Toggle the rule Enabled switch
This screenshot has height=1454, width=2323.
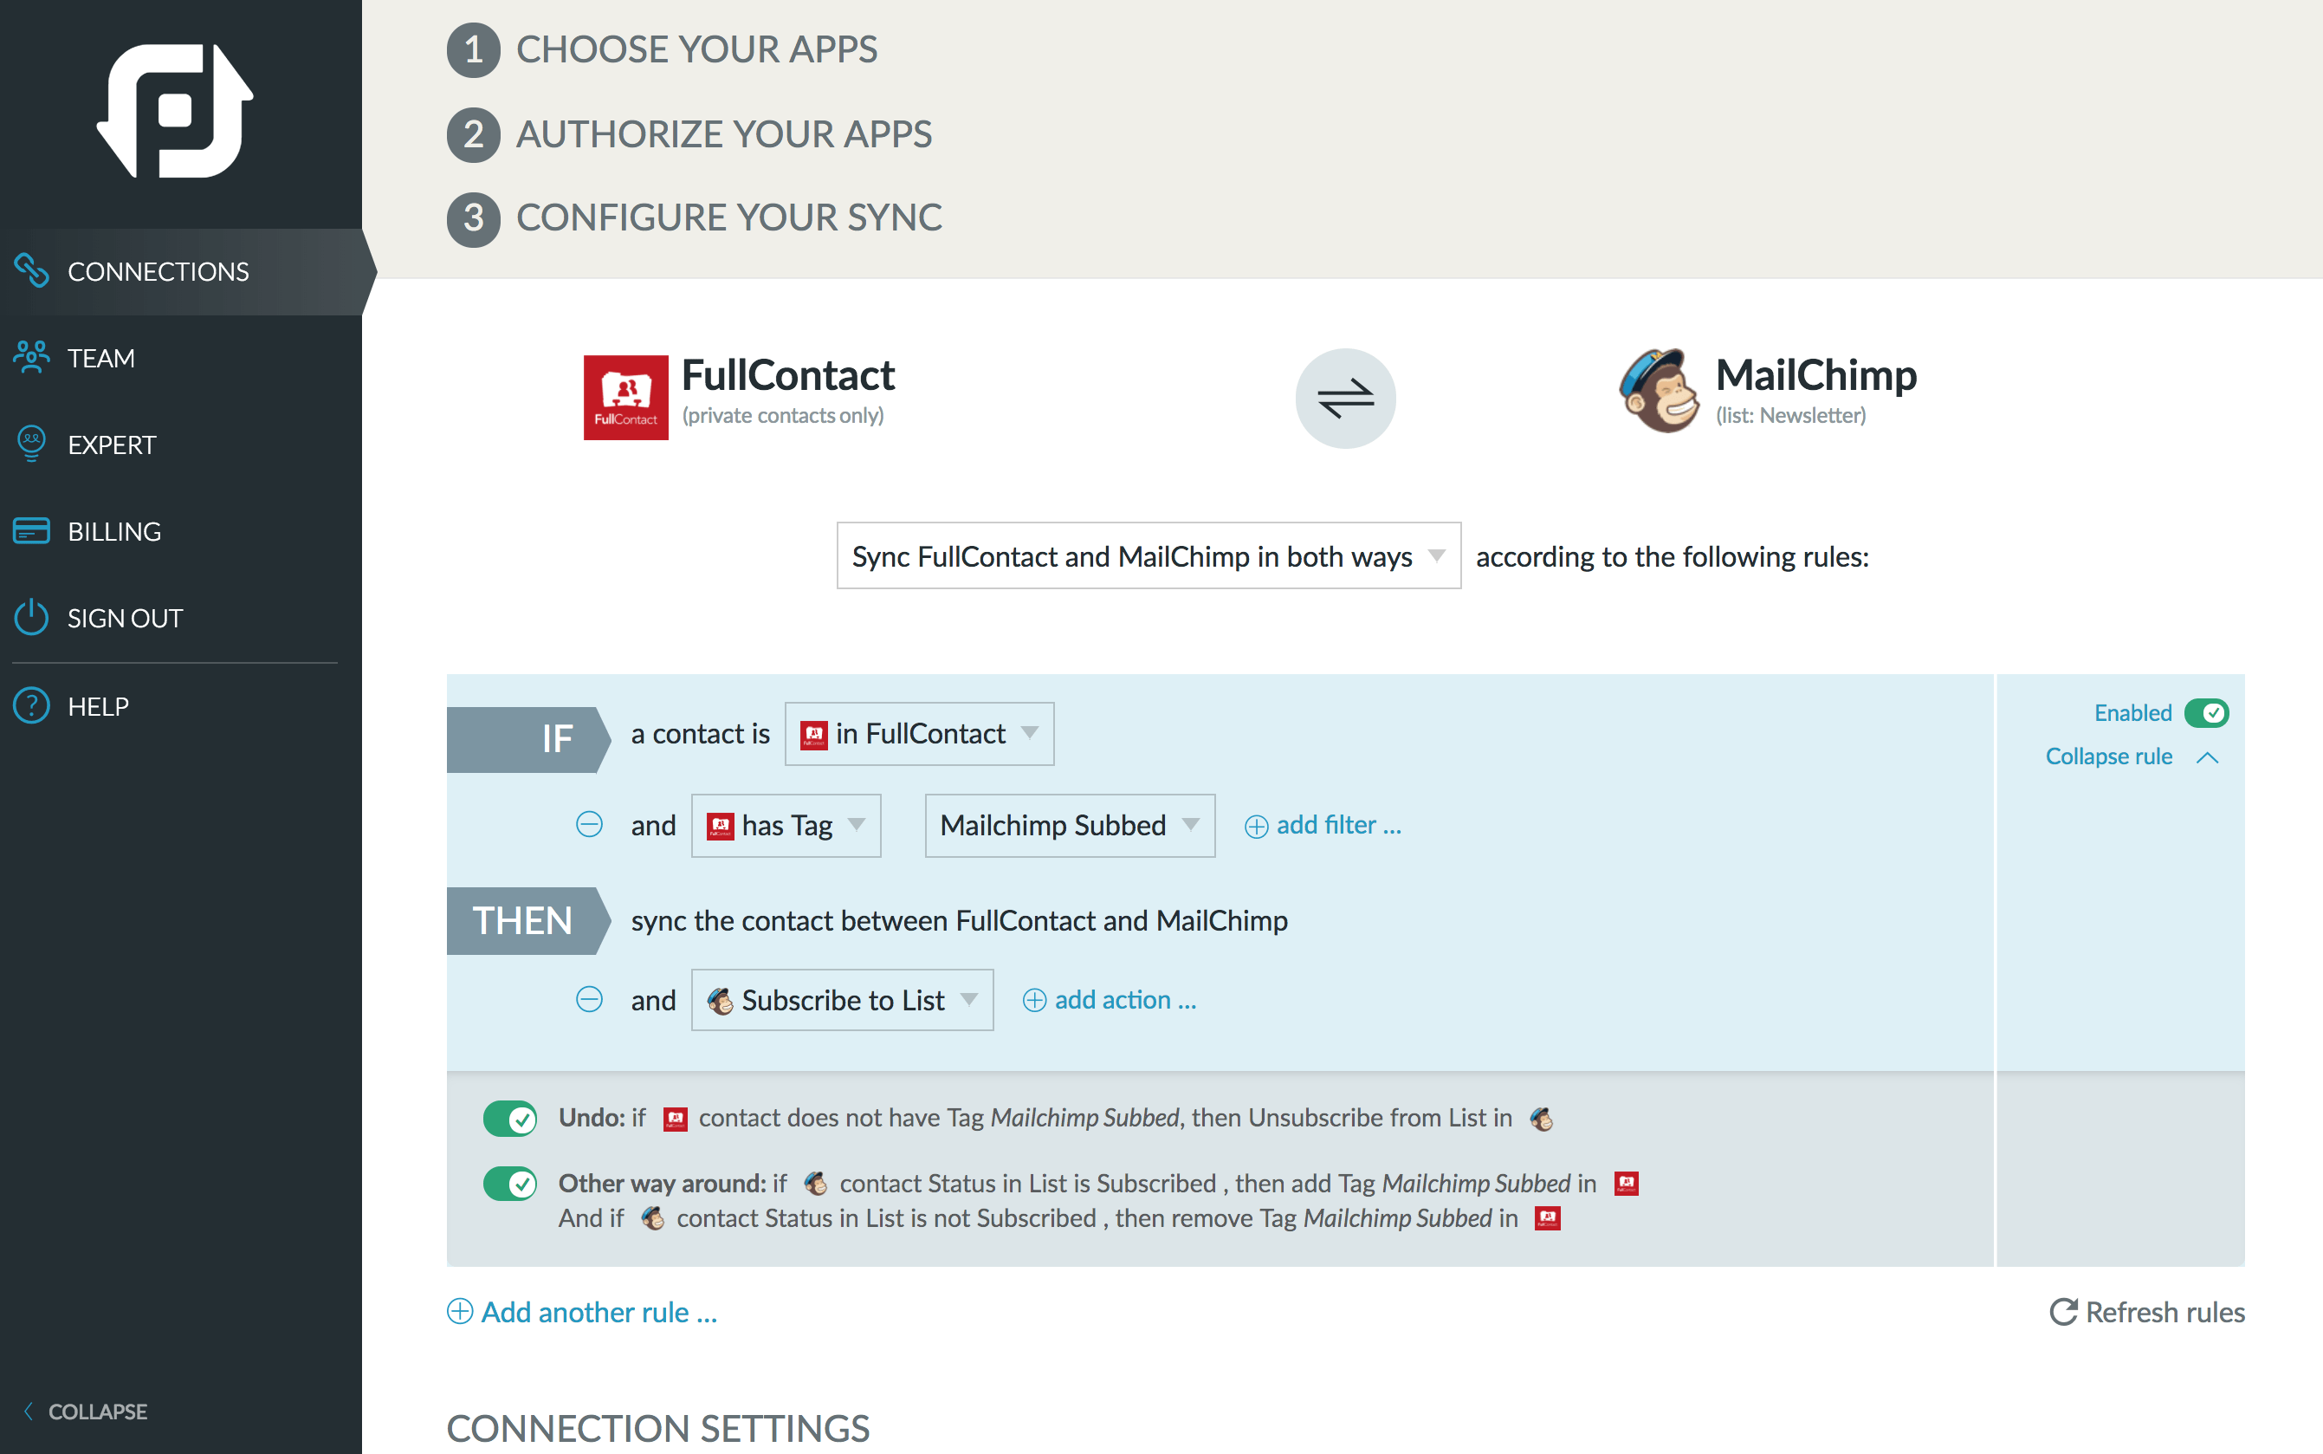click(x=2207, y=712)
